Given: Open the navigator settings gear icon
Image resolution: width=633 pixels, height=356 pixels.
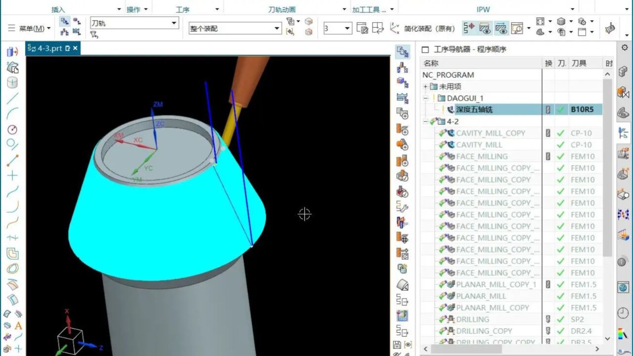Looking at the screenshot, I should tap(625, 48).
